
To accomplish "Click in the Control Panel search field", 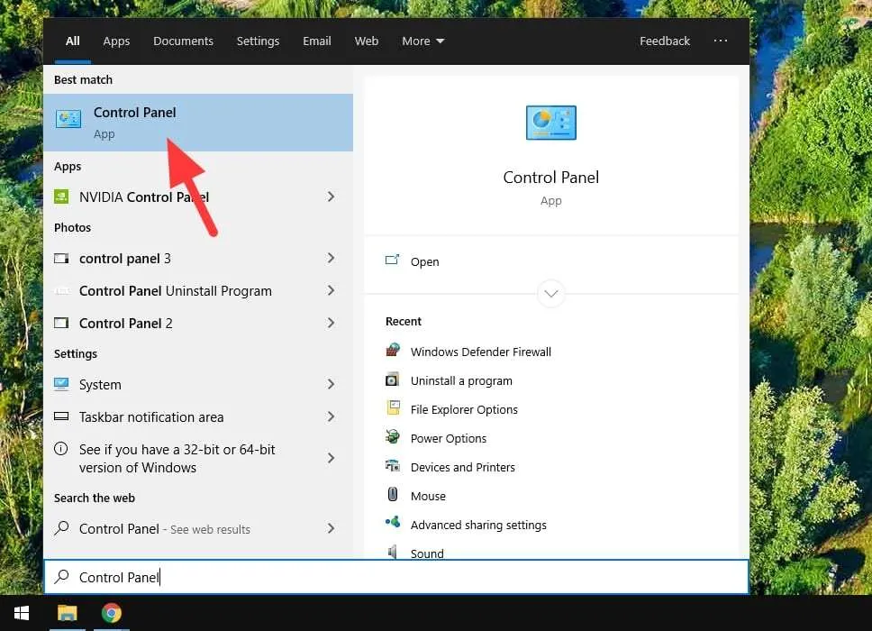I will (x=396, y=577).
